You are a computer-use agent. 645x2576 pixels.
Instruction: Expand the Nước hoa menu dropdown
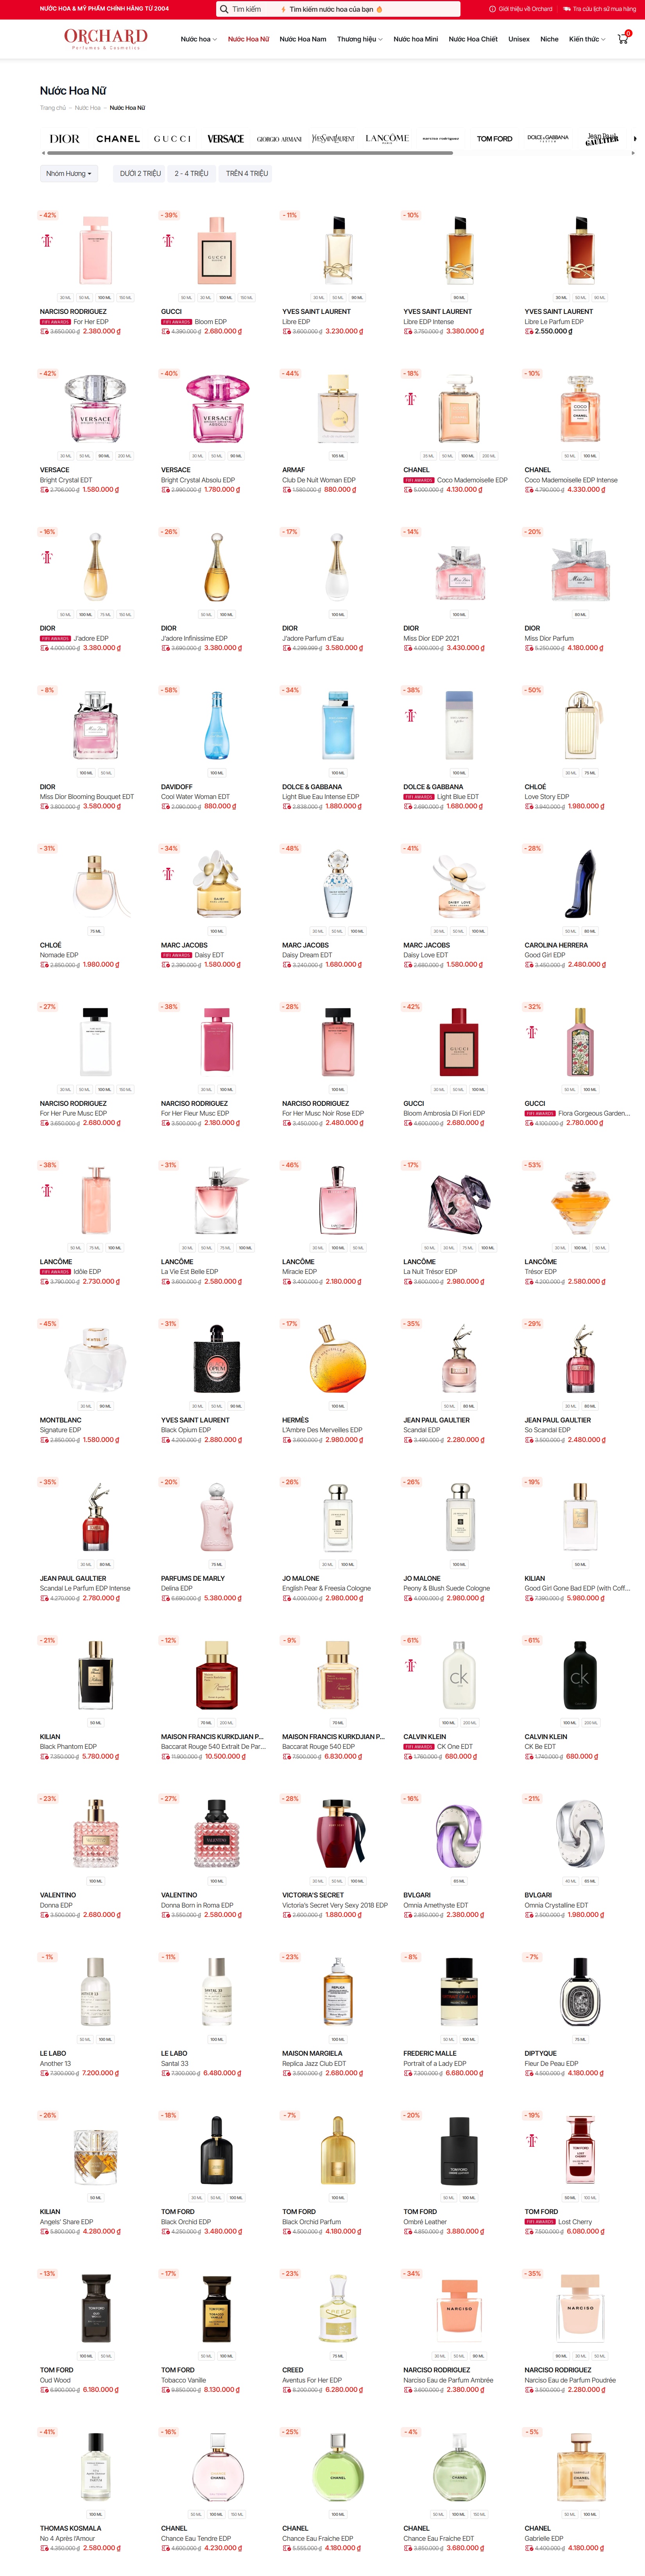[x=198, y=39]
